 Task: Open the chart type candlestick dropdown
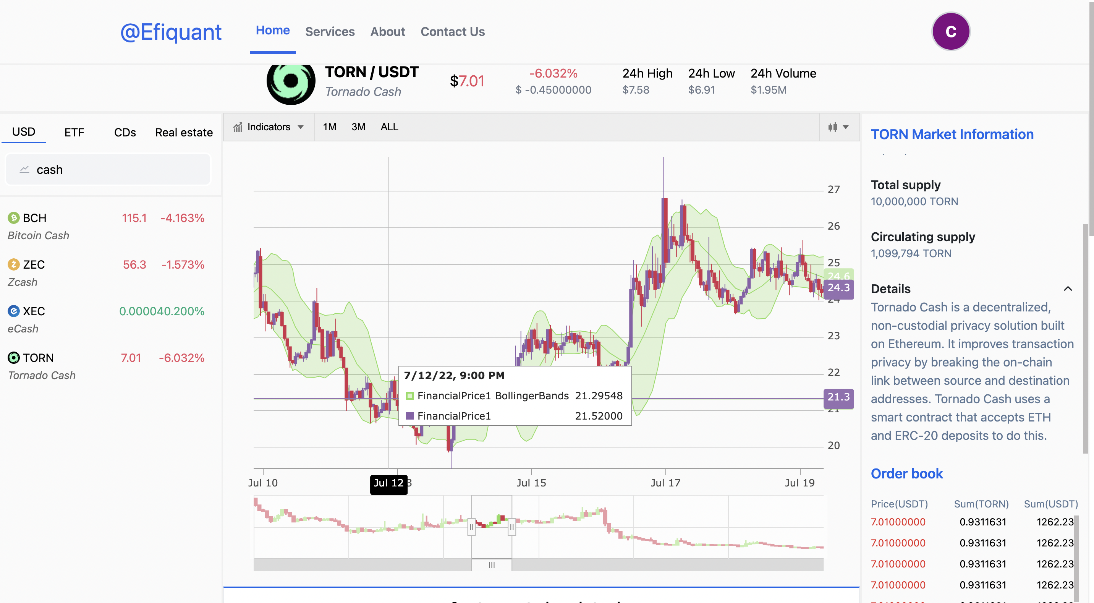tap(838, 127)
